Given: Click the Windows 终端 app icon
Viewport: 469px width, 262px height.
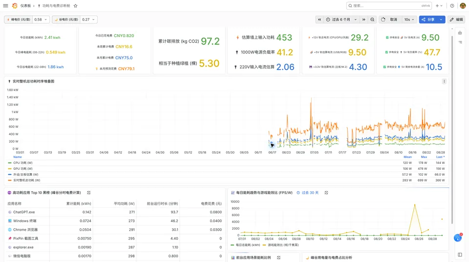Looking at the screenshot, I should pos(10,221).
